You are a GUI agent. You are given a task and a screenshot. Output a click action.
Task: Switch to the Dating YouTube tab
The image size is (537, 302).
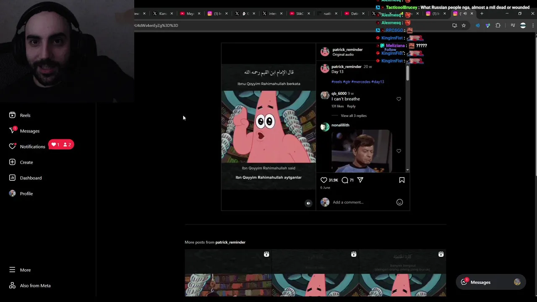354,13
